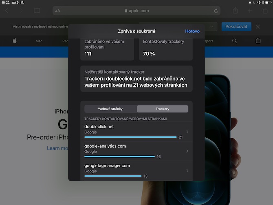Tap the most contacted tracker summary

136,79
